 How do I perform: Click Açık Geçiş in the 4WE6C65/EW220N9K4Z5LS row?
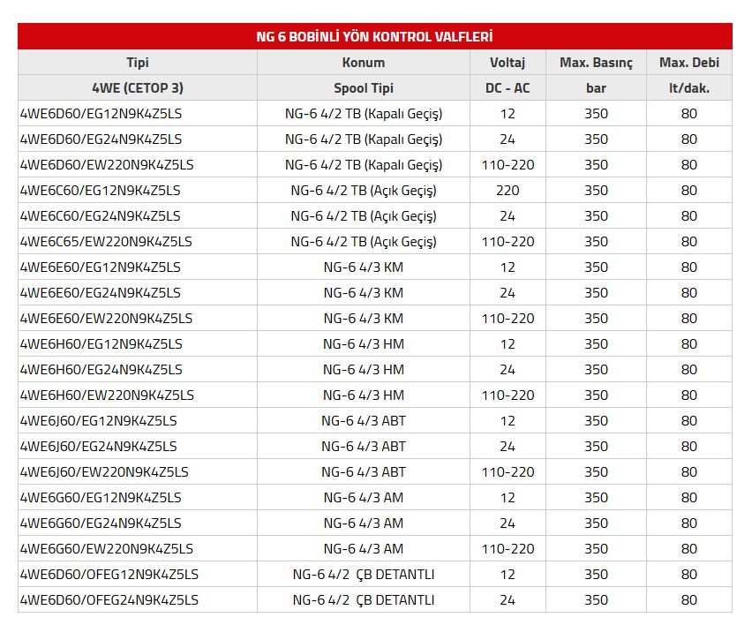403,242
